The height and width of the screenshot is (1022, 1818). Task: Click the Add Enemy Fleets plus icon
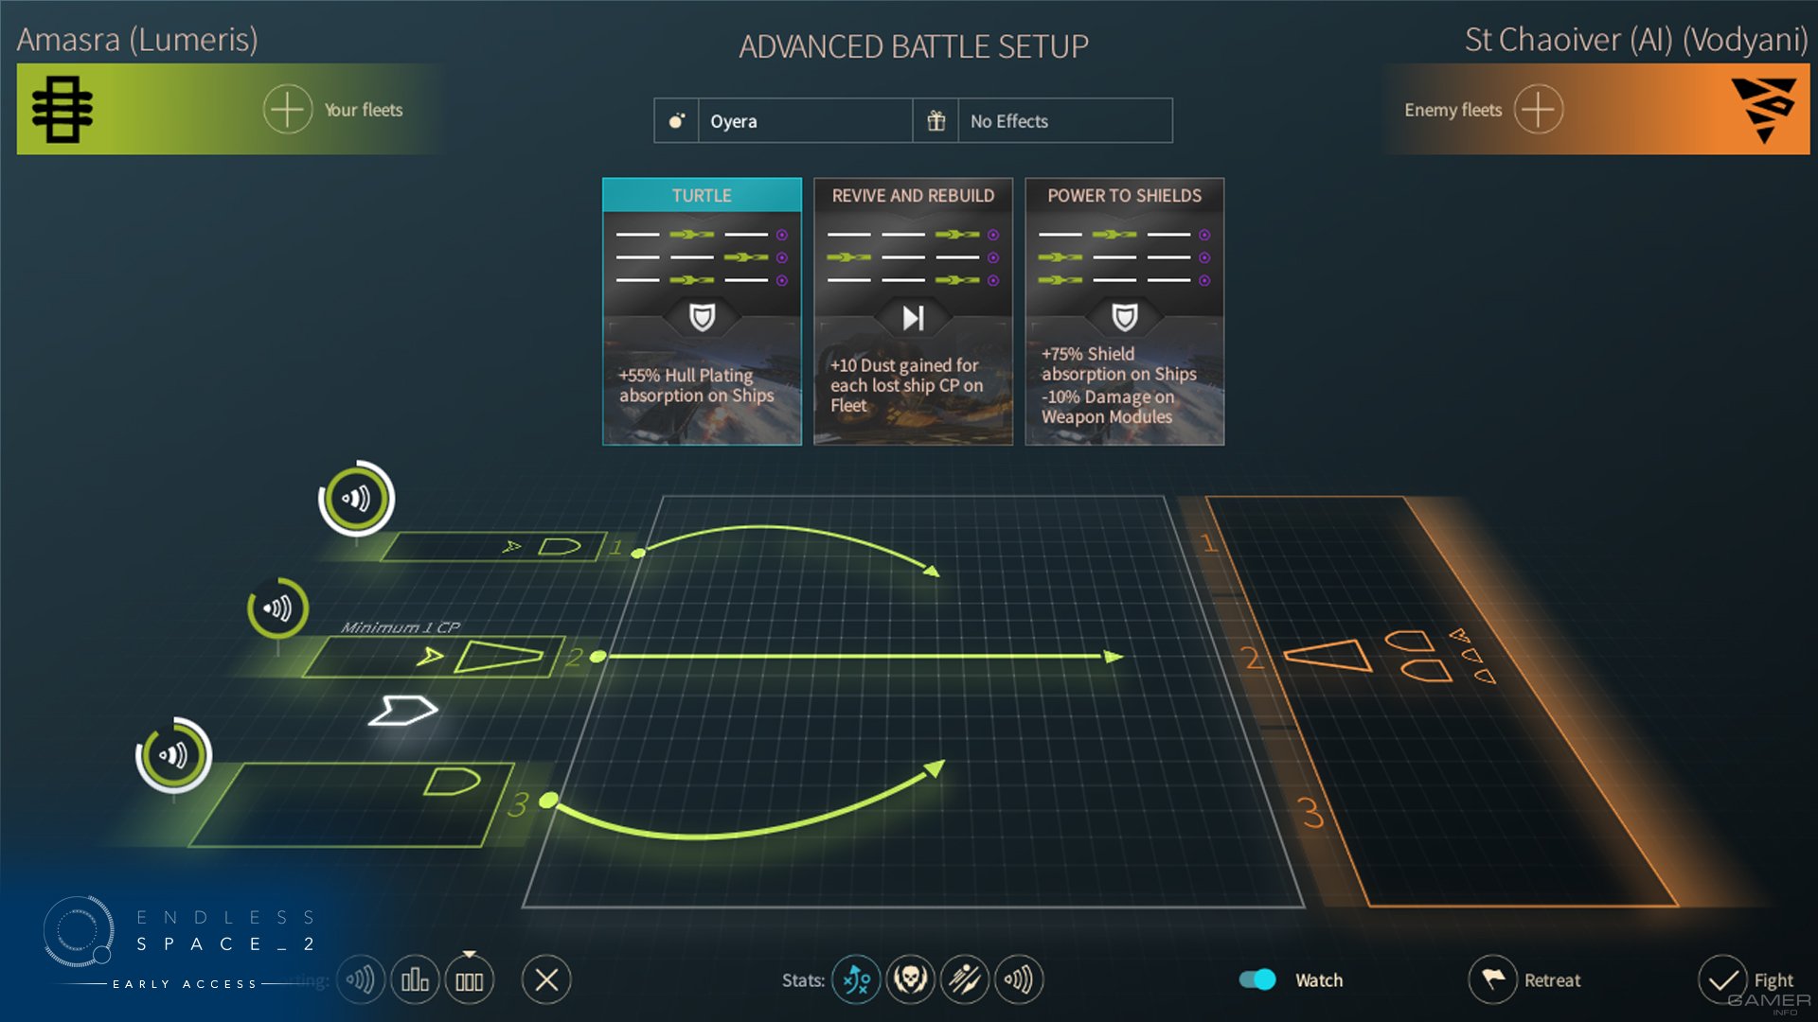click(1537, 111)
